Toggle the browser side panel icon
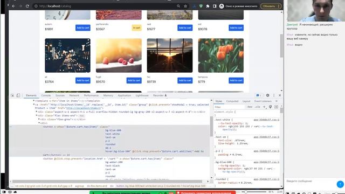345x194 pixels. 215,6
